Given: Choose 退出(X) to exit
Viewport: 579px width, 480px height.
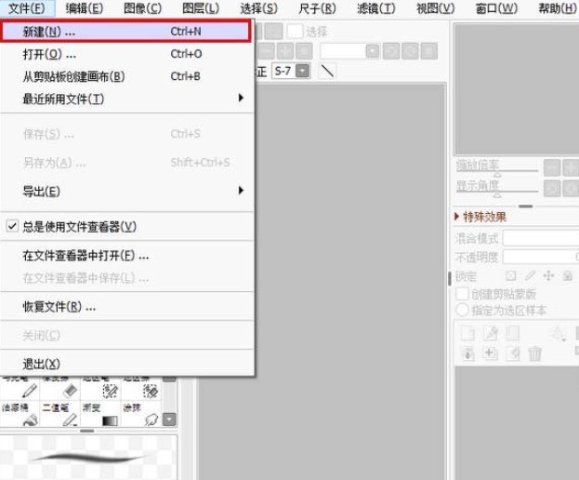Looking at the screenshot, I should click(127, 364).
